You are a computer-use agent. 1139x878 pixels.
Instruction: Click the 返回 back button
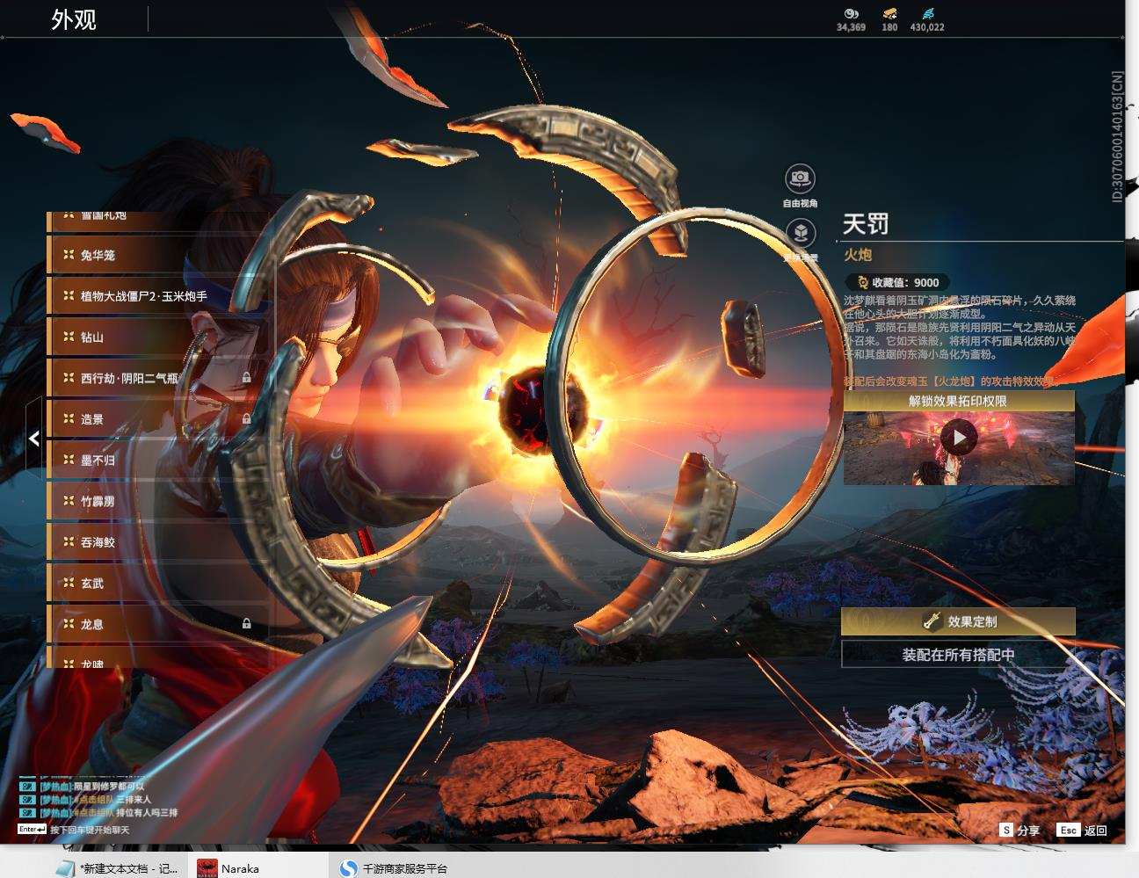1083,831
